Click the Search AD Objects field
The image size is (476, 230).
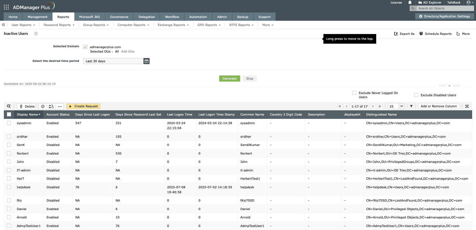(x=445, y=8)
